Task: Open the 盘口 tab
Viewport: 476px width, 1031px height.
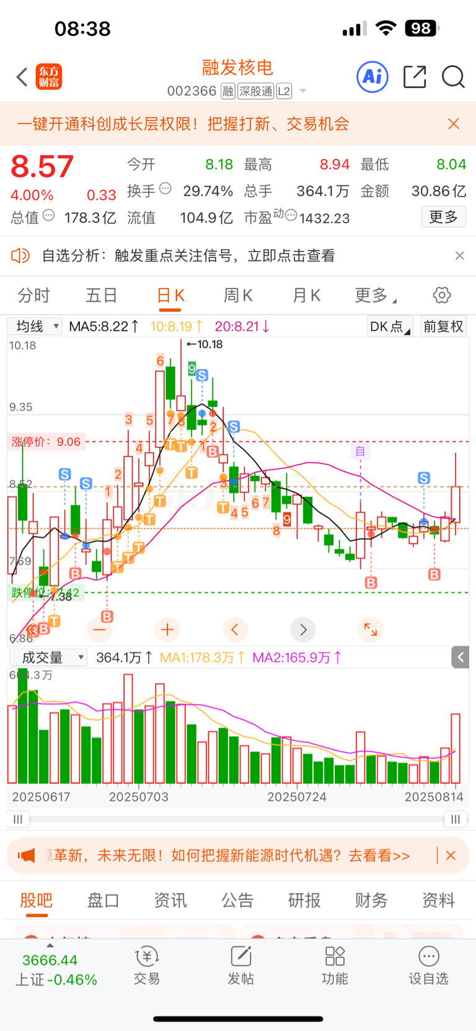Action: (103, 900)
